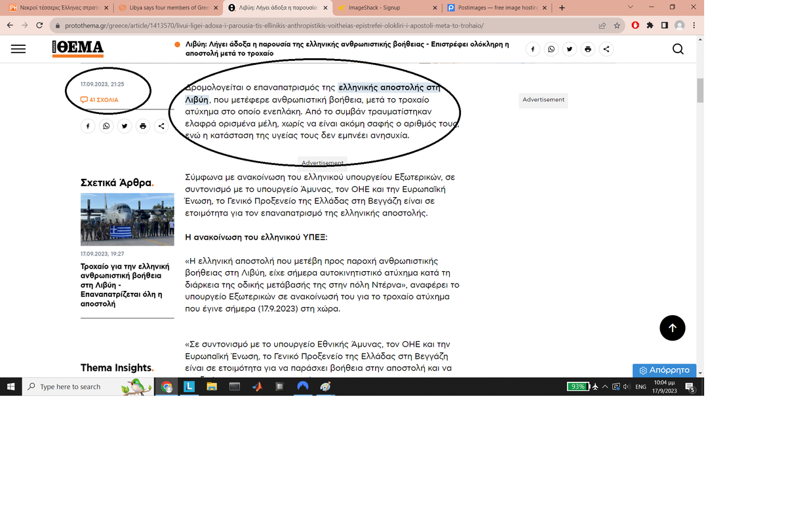Show hidden system tray icons chevron
Viewport: 809px width, 524px height.
605,386
